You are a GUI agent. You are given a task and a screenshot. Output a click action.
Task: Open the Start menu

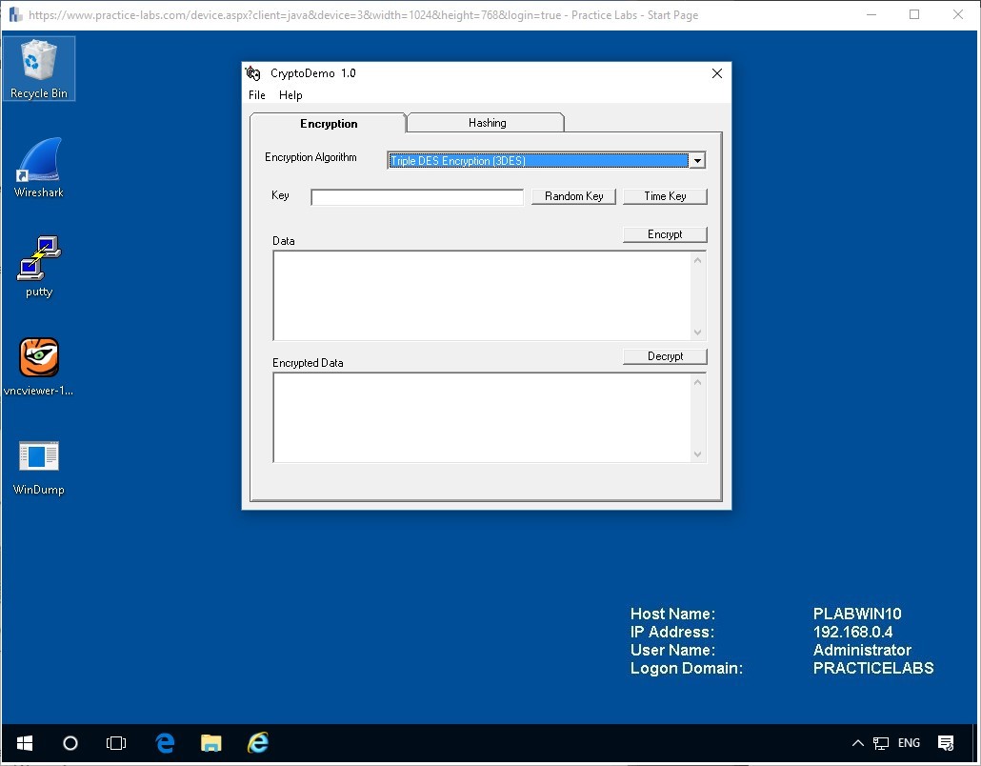[24, 742]
